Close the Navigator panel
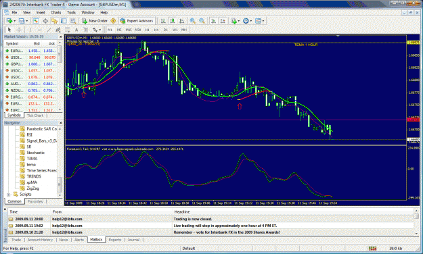 coord(60,123)
